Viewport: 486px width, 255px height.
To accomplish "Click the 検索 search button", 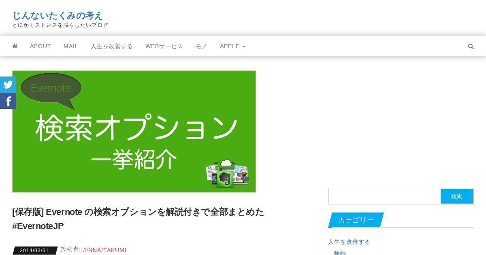I will 457,196.
